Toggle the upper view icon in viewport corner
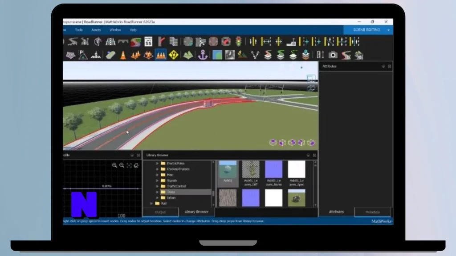This screenshot has width=456, height=256. (311, 79)
